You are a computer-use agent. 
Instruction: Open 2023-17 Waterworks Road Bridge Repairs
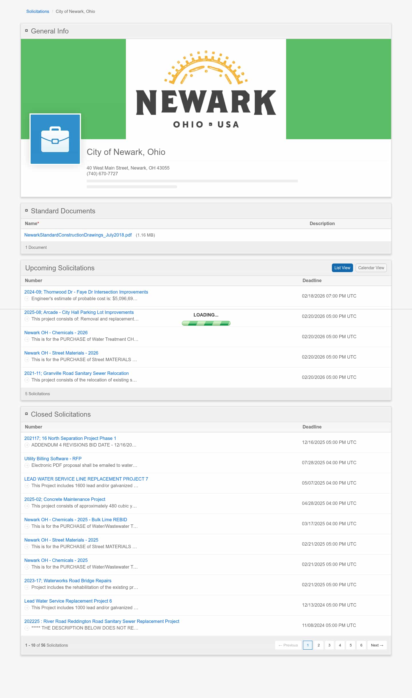click(68, 581)
